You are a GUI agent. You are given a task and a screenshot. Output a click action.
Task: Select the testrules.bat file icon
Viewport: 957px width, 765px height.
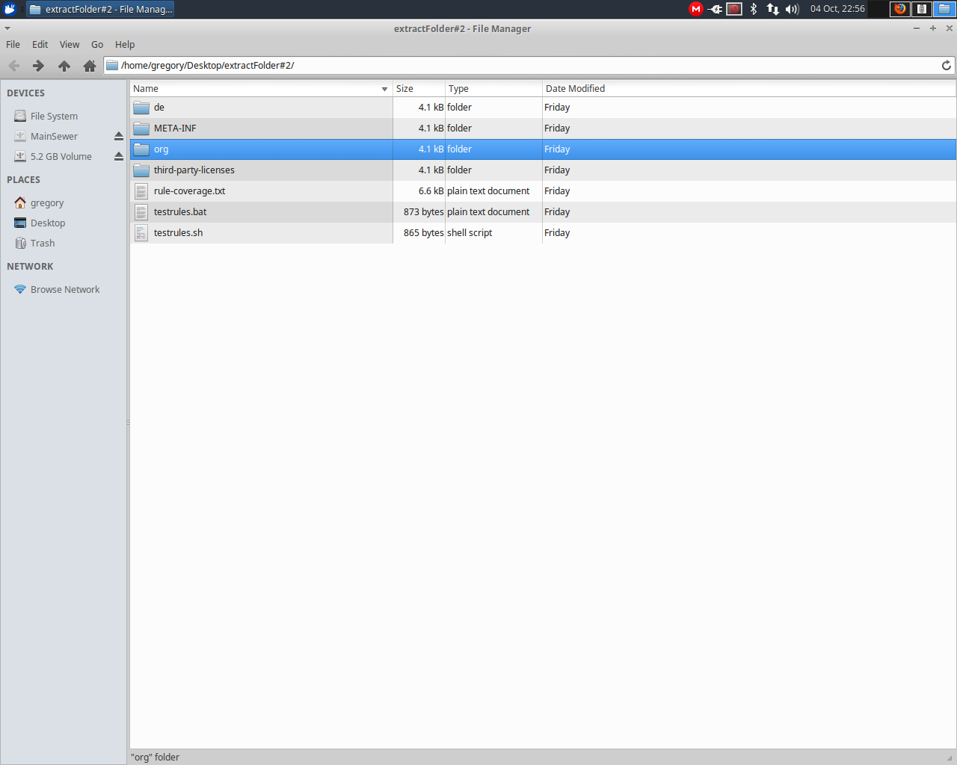coord(141,212)
